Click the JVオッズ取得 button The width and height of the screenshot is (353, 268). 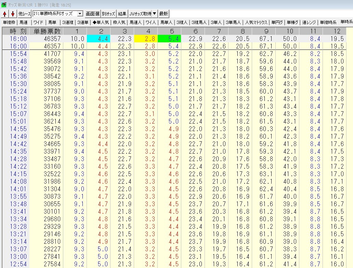[140, 14]
